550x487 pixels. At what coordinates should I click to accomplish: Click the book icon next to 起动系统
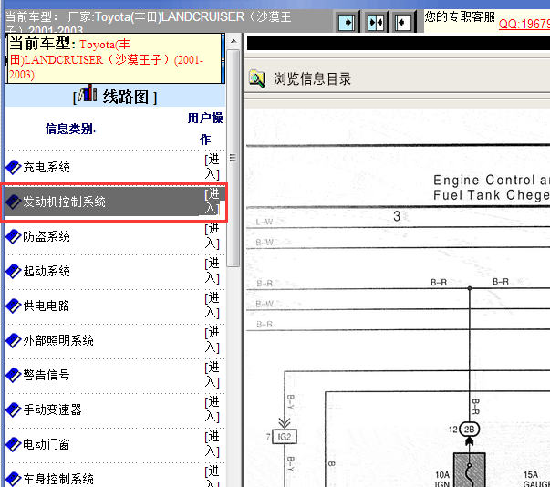pyautogui.click(x=14, y=272)
